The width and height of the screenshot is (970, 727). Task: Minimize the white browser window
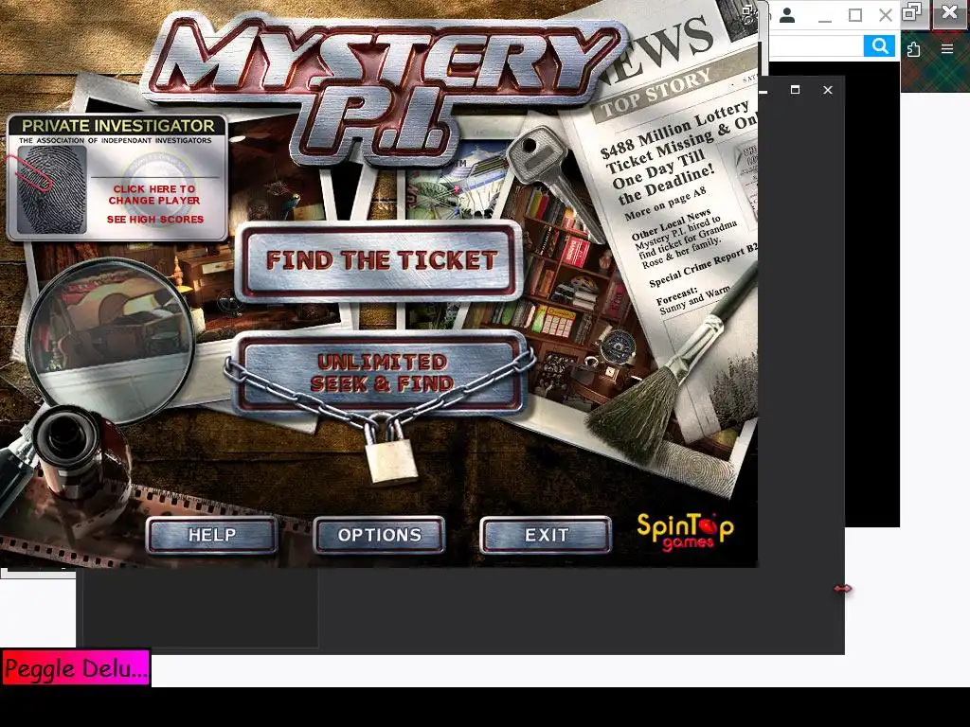click(824, 21)
